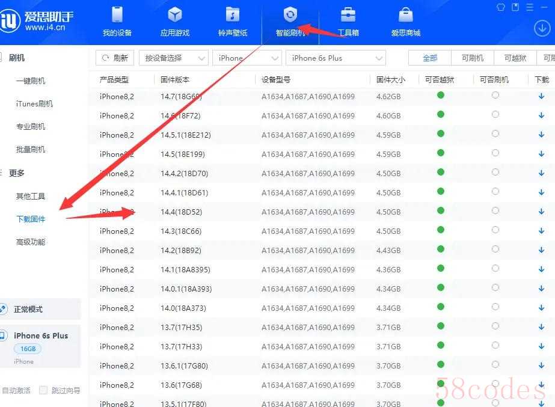555x407 pixels.
Task: Download firmware 14.2(18B92)
Action: click(541, 250)
